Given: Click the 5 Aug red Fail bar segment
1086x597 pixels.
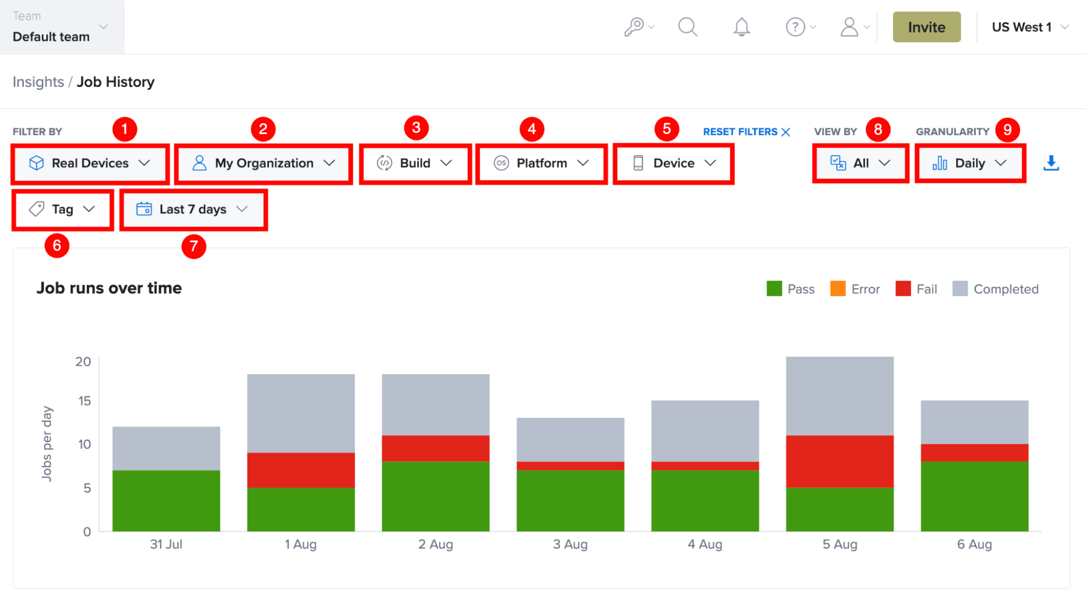Looking at the screenshot, I should coord(839,461).
